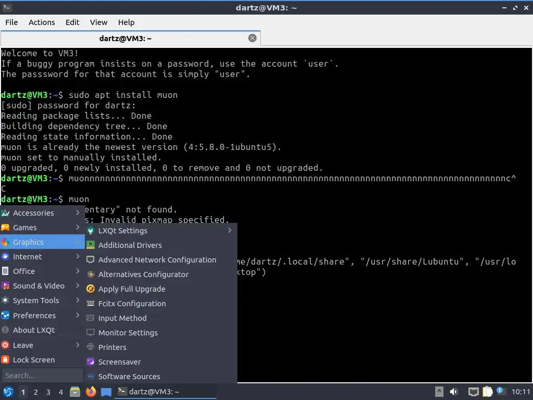
Task: Click the red Lock Screen icon
Action: pos(5,359)
